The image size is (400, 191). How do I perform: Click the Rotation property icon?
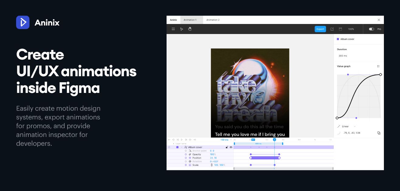[190, 162]
